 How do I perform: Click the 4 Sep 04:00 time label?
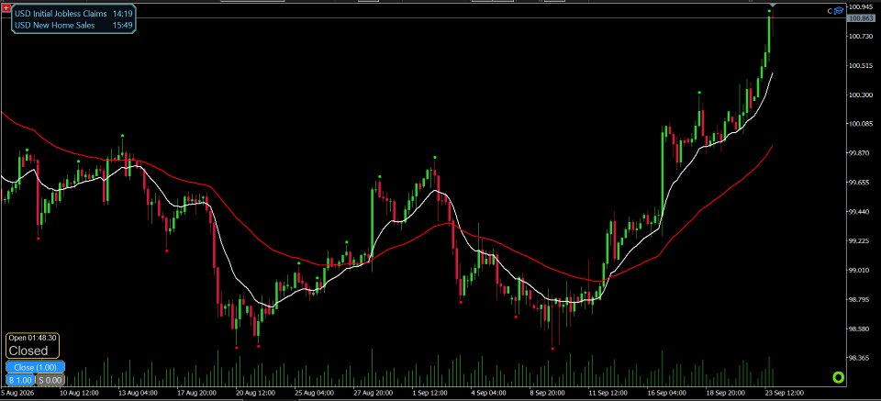coord(489,393)
